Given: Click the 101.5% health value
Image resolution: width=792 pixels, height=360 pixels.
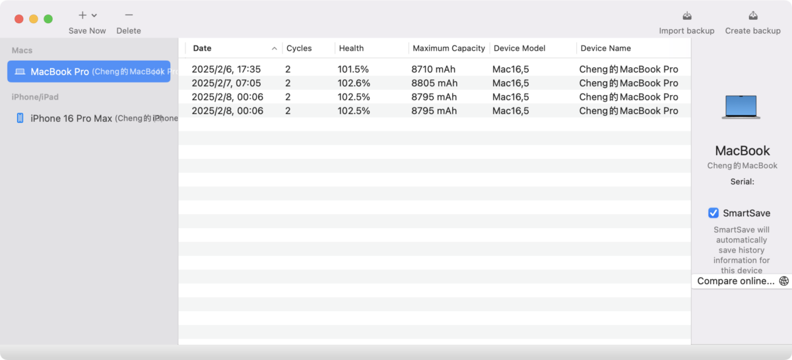Looking at the screenshot, I should click(353, 69).
